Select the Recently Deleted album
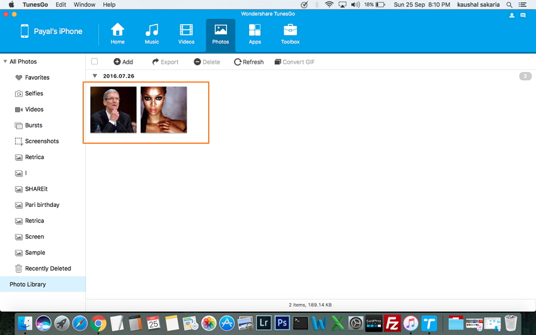 coord(47,268)
